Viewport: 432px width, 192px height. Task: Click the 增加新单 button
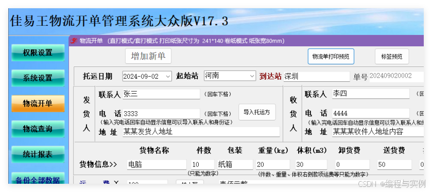(148, 56)
